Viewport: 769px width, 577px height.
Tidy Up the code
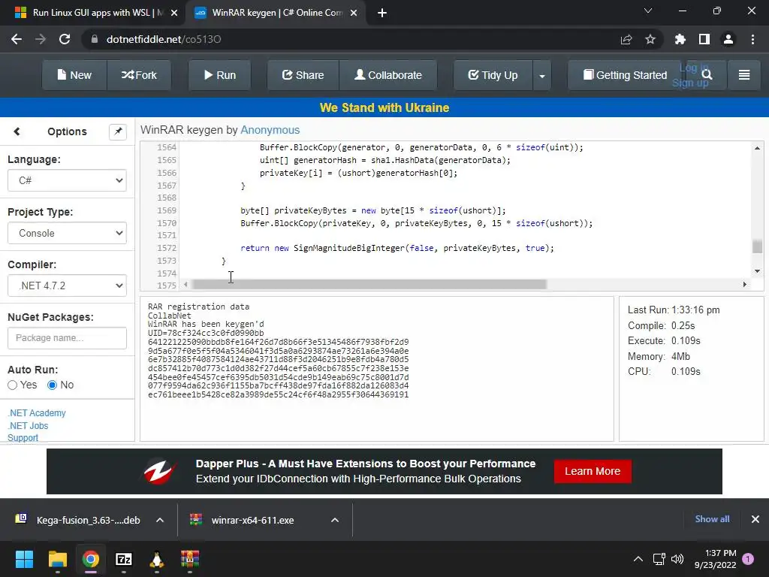(x=493, y=75)
